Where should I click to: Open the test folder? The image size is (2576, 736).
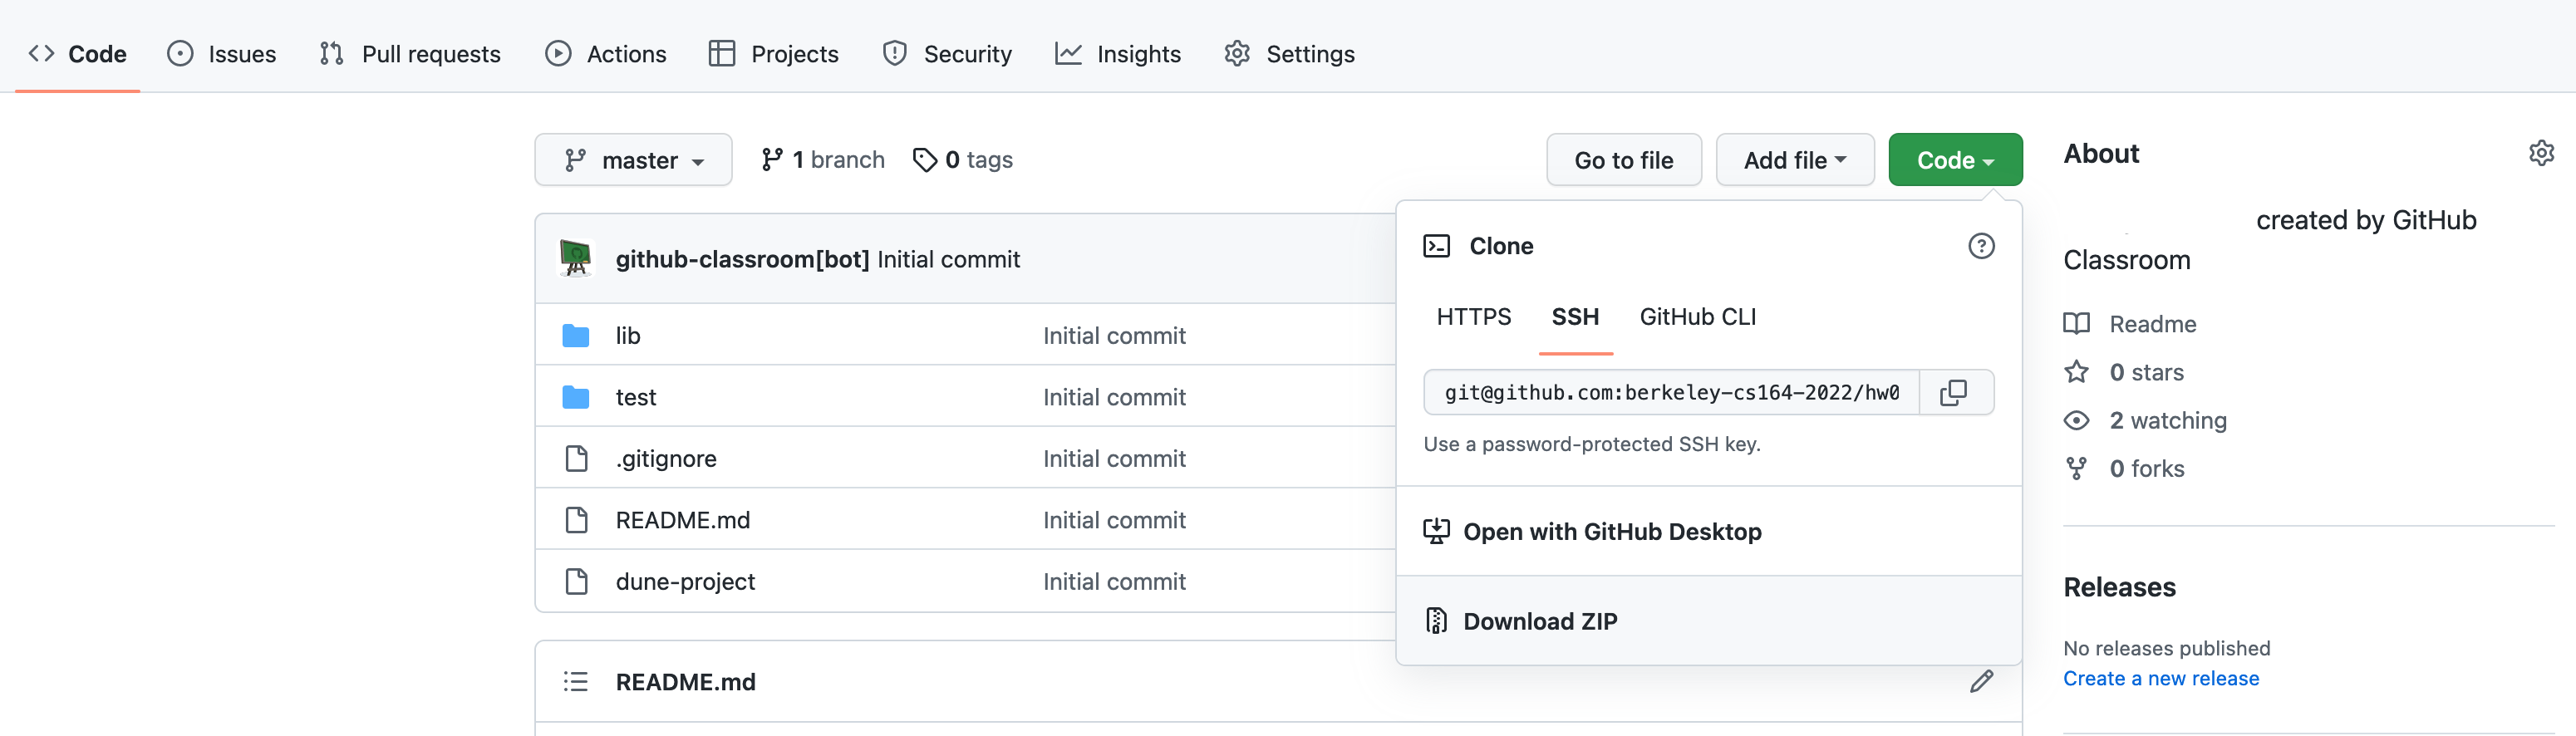tap(636, 397)
